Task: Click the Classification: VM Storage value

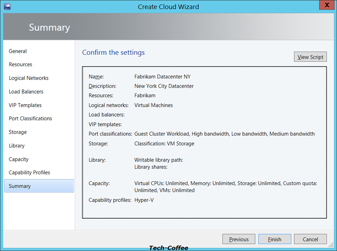Action: pyautogui.click(x=164, y=143)
